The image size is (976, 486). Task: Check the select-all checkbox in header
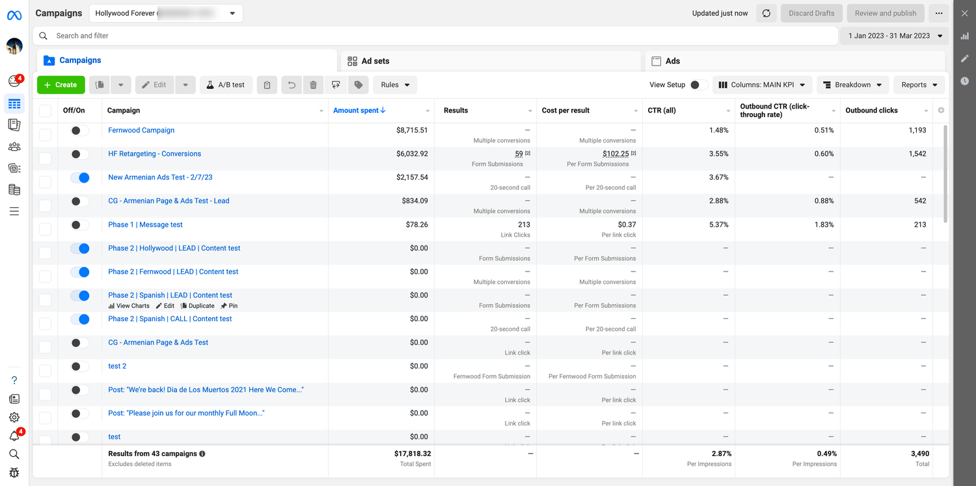tap(45, 110)
